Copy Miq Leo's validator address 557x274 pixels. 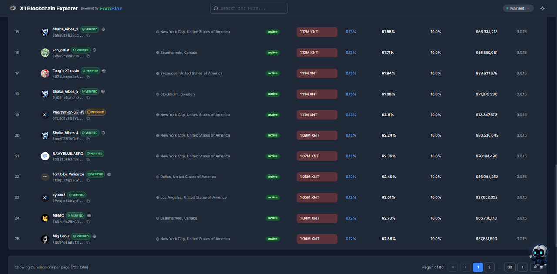[88, 242]
